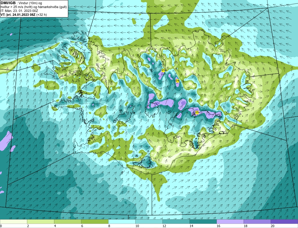The height and width of the screenshot is (228, 298).
Task: Click the 'hviður > 25 m/s' description line
Action: tap(34, 7)
